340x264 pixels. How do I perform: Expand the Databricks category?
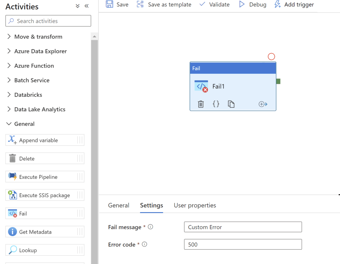tap(28, 95)
